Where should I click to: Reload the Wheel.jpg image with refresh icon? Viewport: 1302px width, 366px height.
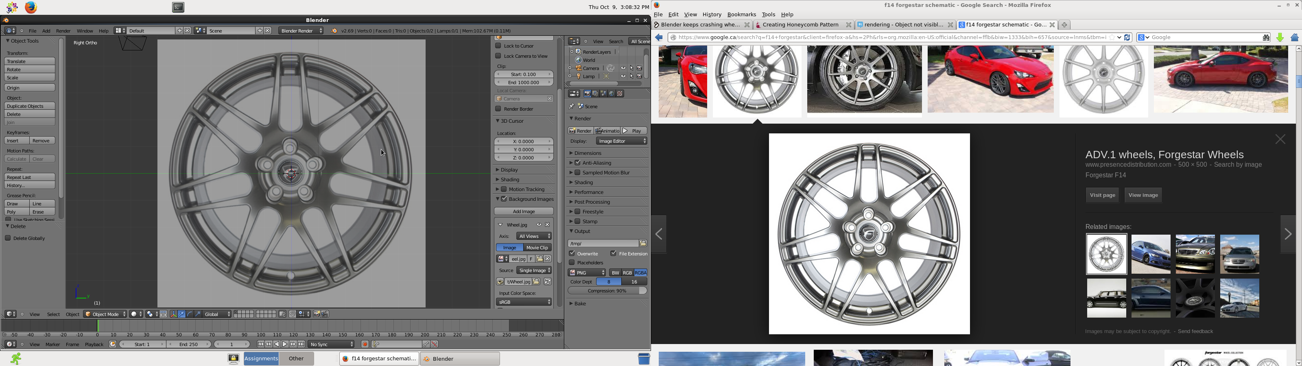[x=547, y=282]
